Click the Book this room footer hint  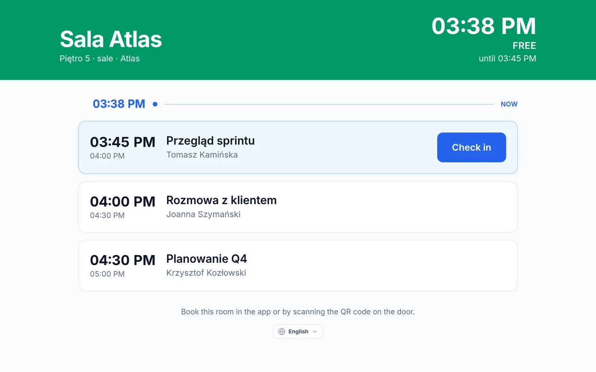(x=298, y=312)
